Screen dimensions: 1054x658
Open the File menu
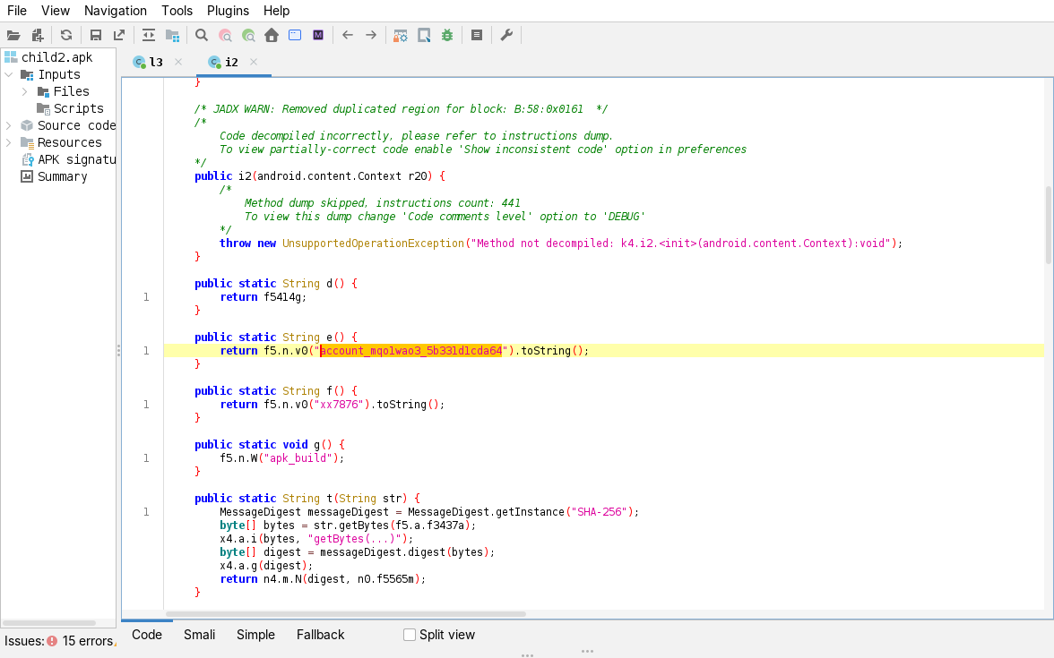click(x=17, y=11)
